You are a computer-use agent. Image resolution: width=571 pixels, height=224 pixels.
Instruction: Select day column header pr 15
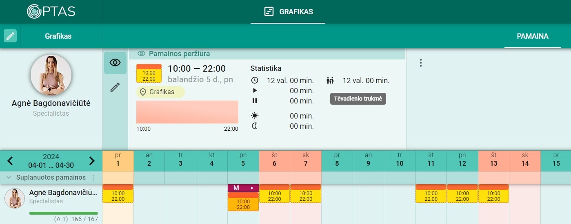(556, 160)
